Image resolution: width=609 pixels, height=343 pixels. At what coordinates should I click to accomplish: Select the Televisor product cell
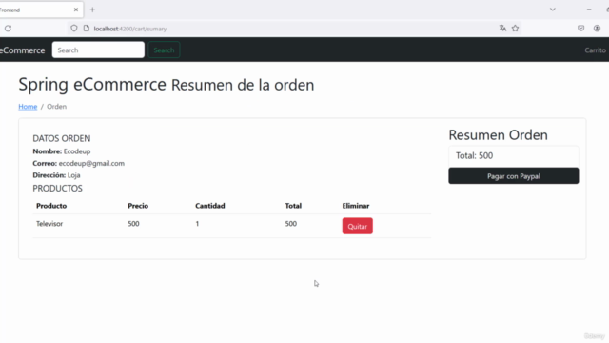[49, 224]
